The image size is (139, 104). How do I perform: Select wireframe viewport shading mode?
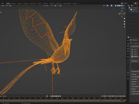point(118,5)
